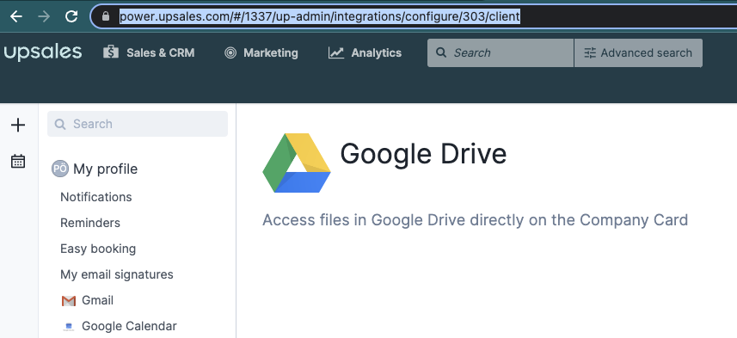The image size is (737, 338).
Task: Open Advanced search
Action: tap(638, 52)
